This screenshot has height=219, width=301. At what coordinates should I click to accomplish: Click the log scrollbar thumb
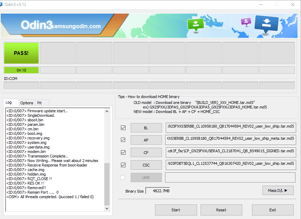coord(107,184)
